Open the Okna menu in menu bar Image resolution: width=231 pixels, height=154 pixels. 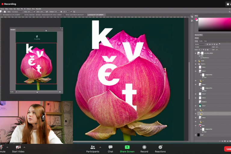(x=32, y=9)
